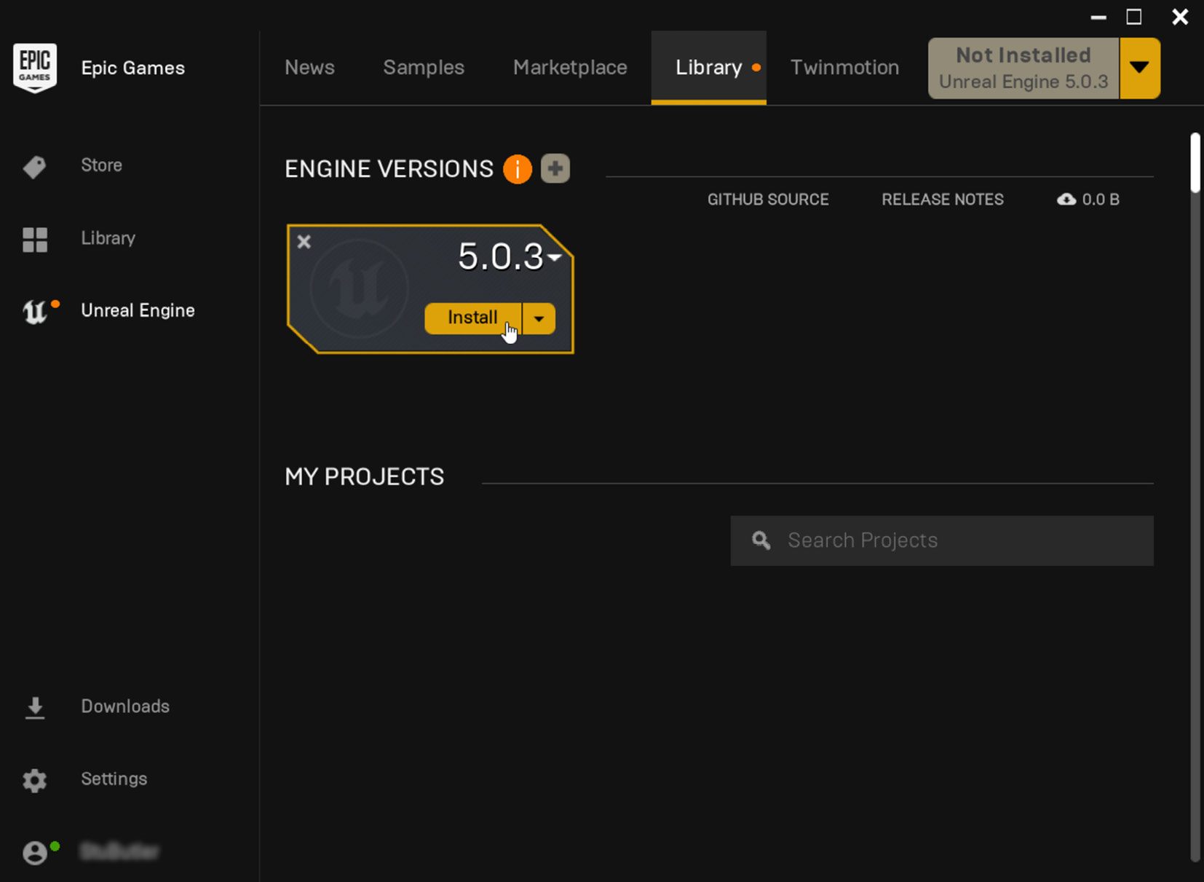This screenshot has width=1204, height=882.
Task: Click the Unreal Engine 5.0.3 version card logo
Action: coord(359,288)
